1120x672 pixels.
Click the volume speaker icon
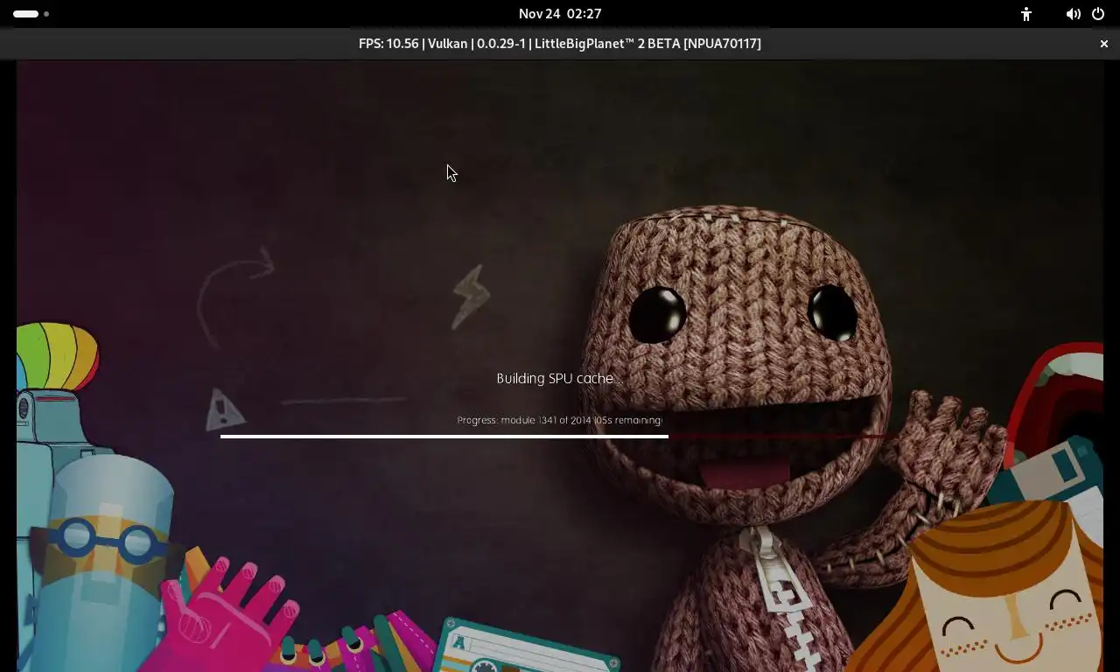[x=1073, y=14]
